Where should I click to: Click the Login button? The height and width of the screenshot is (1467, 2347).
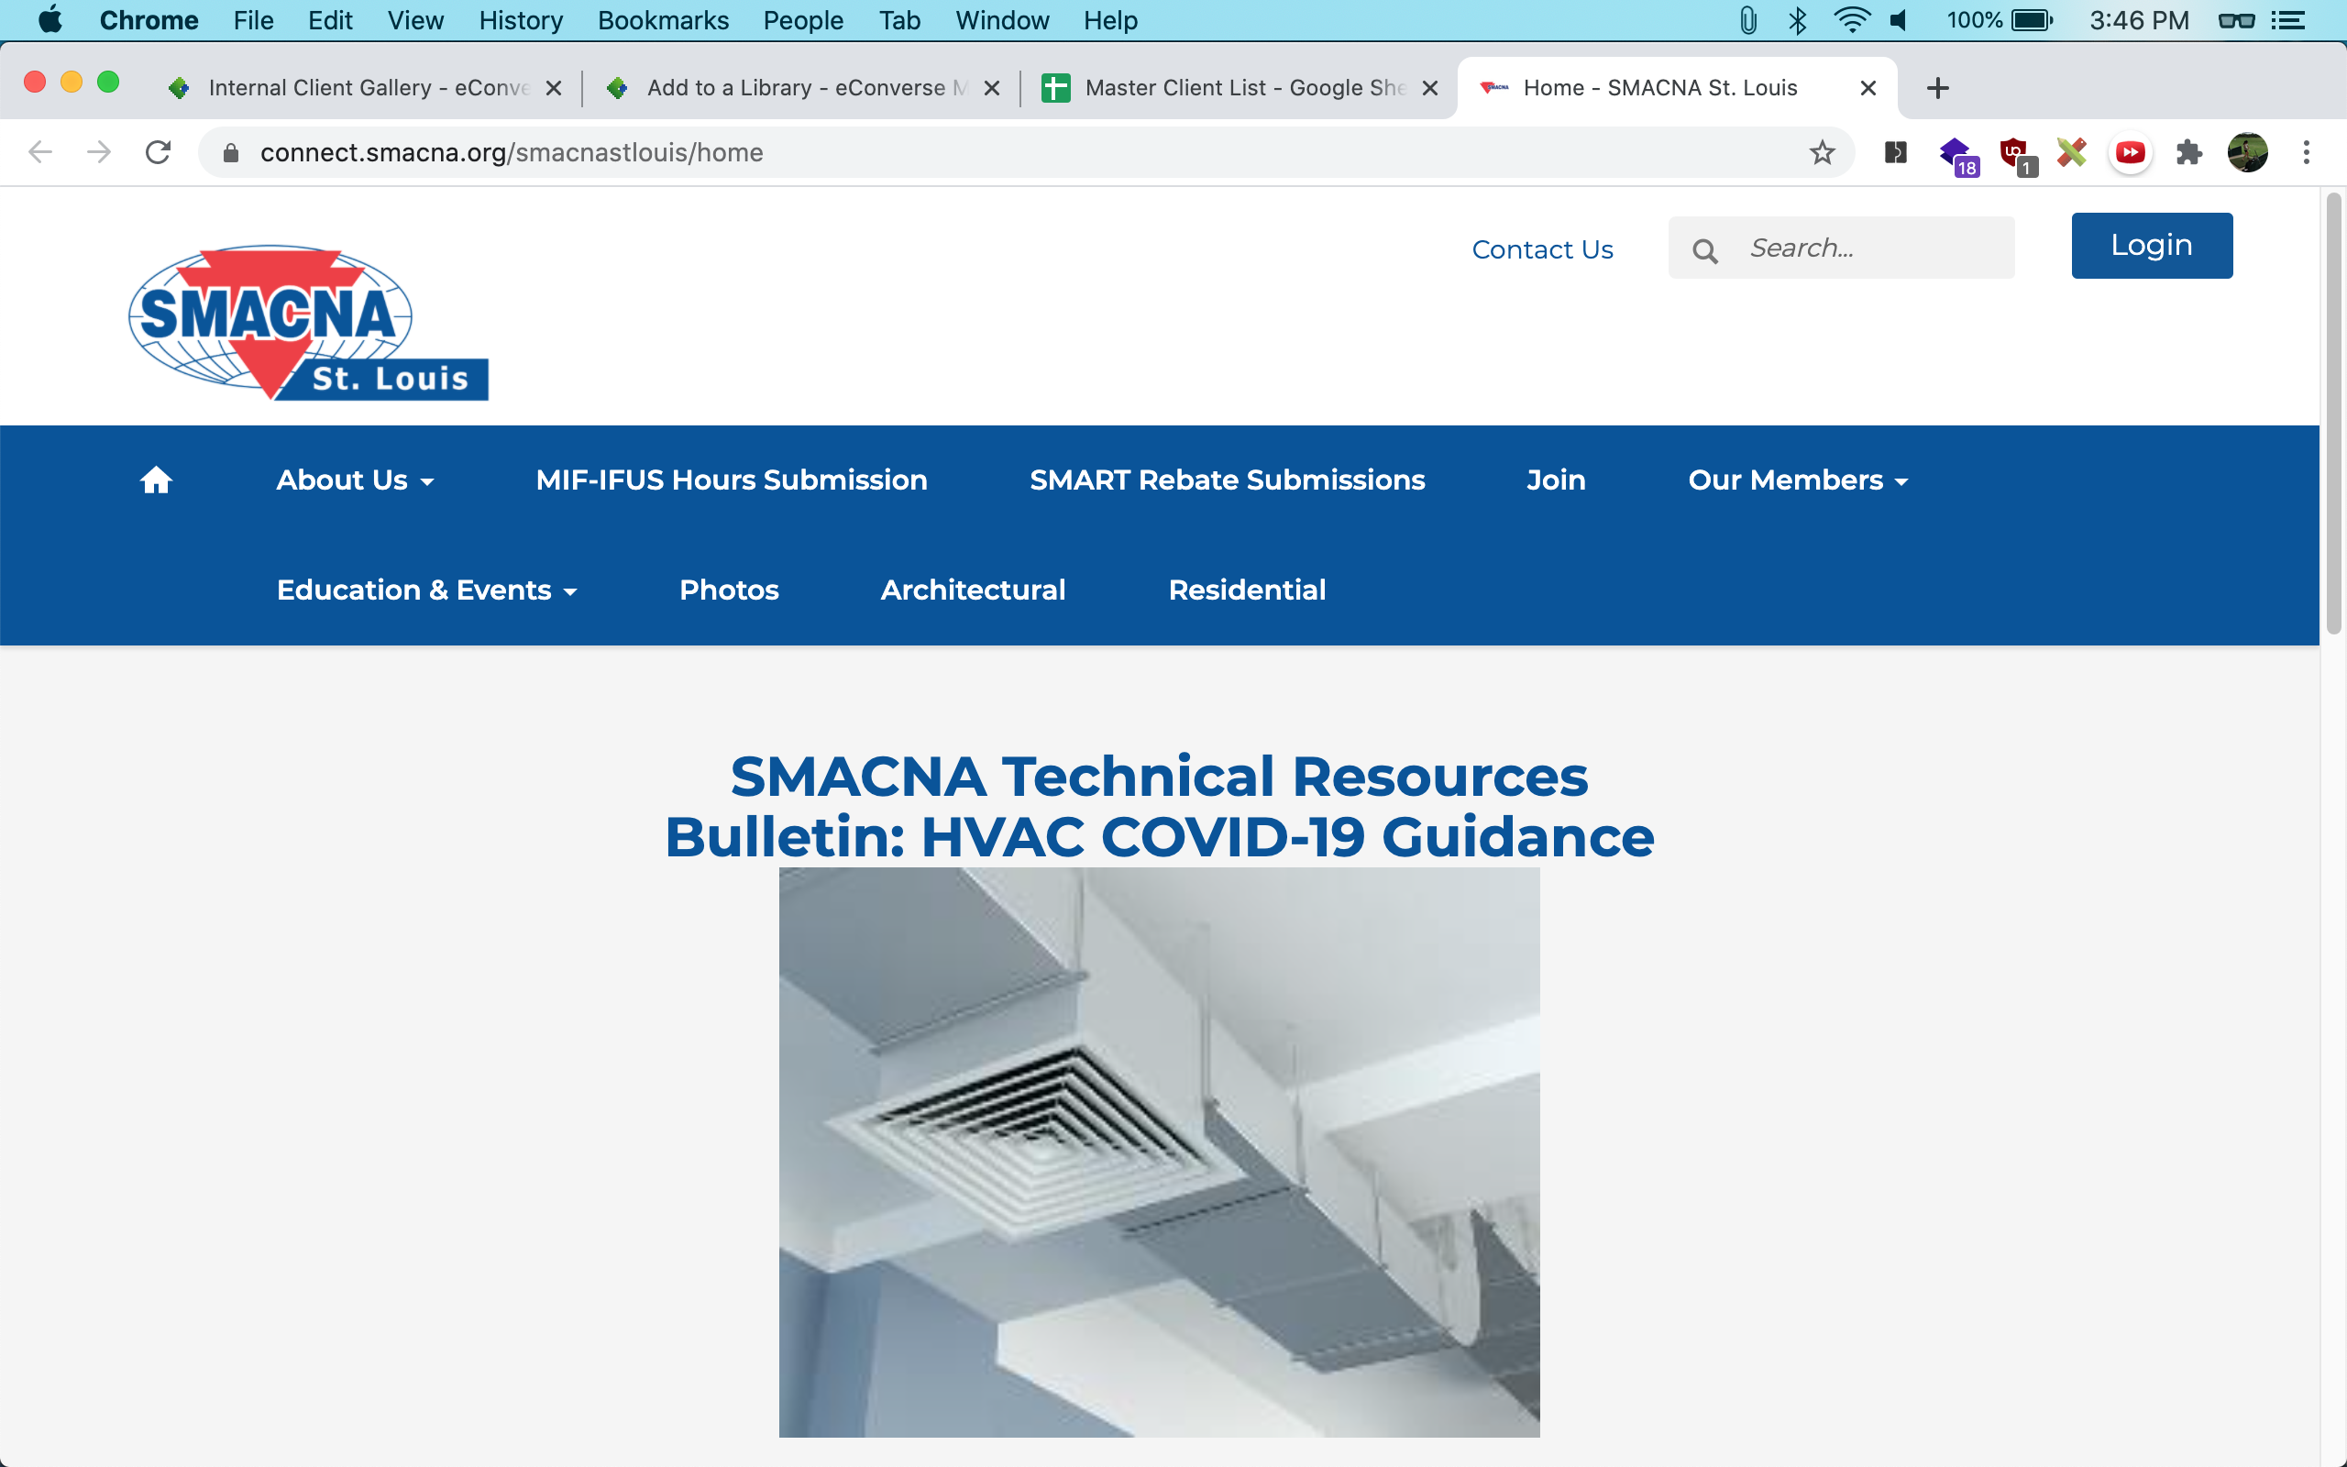2151,246
